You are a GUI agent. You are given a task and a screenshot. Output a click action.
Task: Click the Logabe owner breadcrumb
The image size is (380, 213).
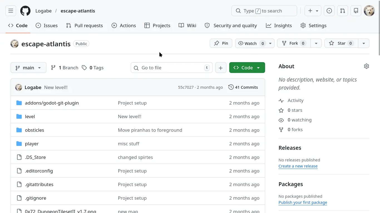pos(43,11)
